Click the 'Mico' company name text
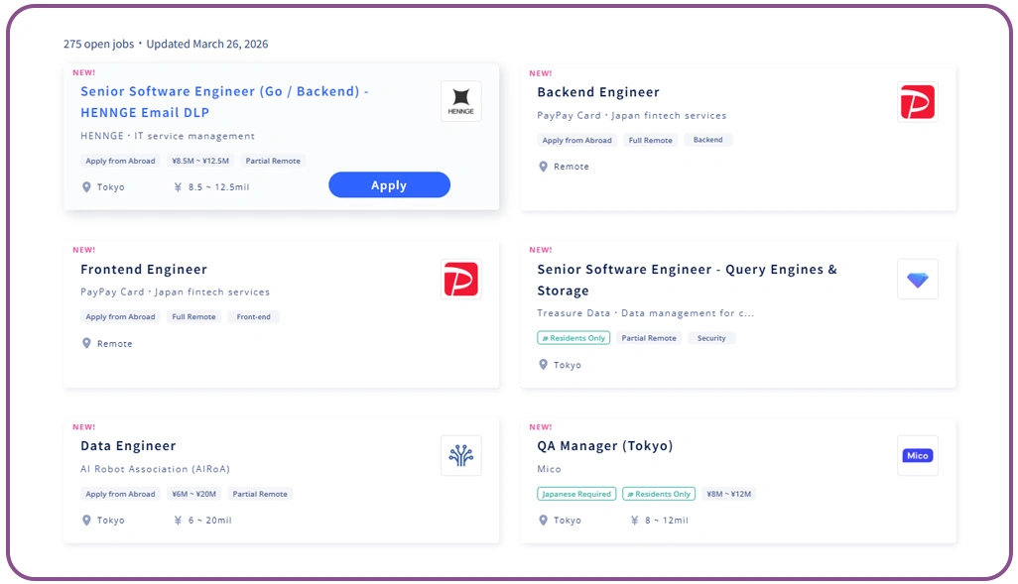Image resolution: width=1018 pixels, height=584 pixels. click(549, 469)
